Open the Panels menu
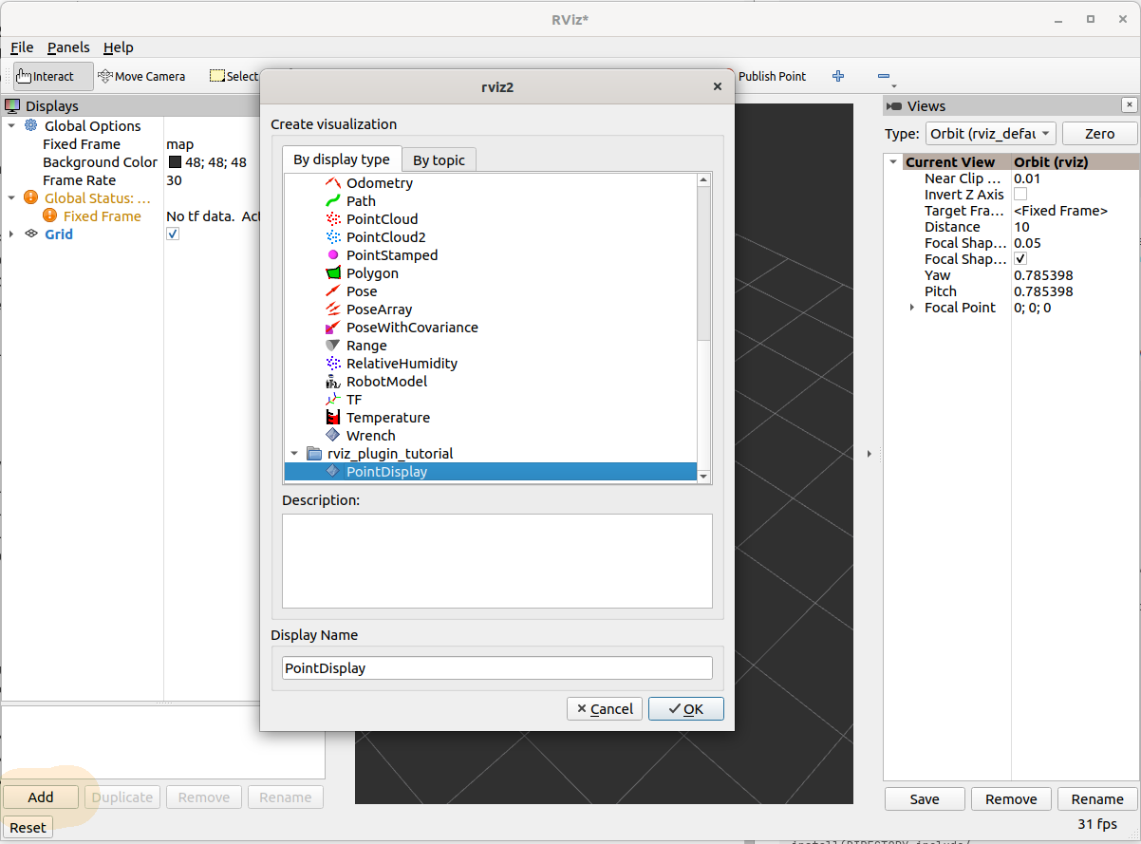This screenshot has width=1141, height=844. [67, 47]
